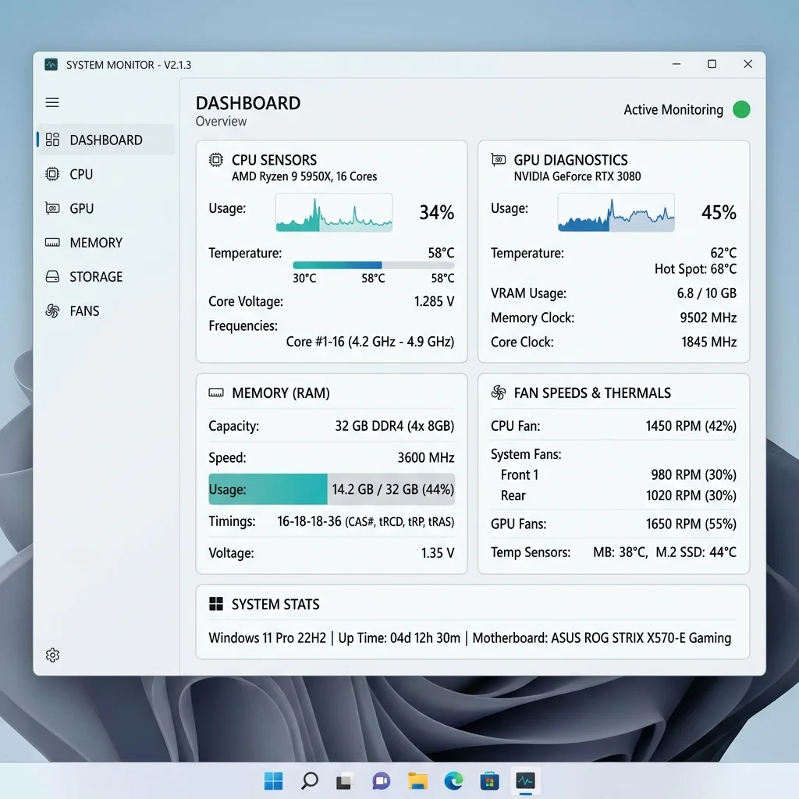Open Microsoft Store from the taskbar
The image size is (799, 799).
tap(489, 780)
